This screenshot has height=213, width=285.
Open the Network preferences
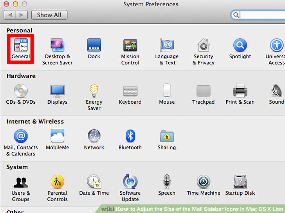click(94, 140)
